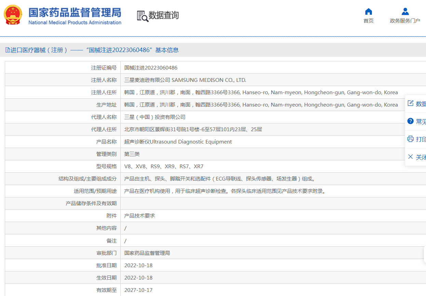Open 政务服务门户 link

[405, 21]
